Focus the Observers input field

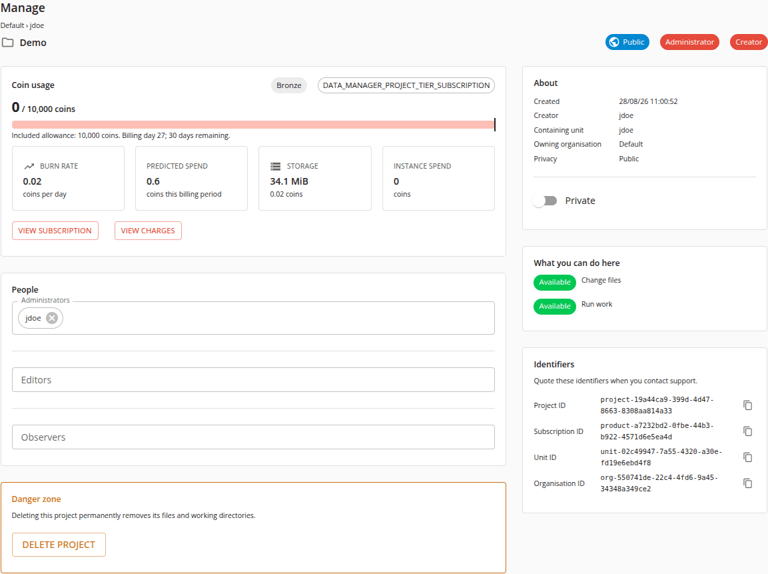click(x=253, y=437)
